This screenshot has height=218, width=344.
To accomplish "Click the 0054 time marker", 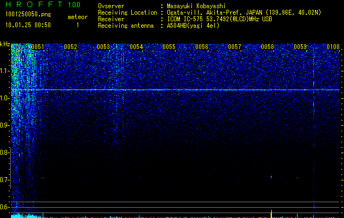I will point(136,47).
